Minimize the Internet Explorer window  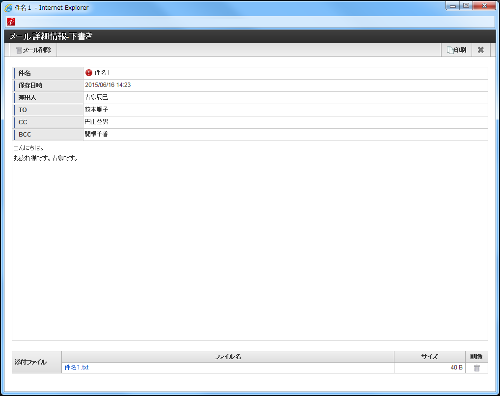click(452, 6)
